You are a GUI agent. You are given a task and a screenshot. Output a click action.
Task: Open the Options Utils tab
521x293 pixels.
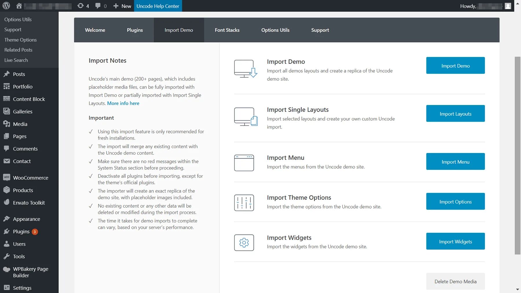(x=275, y=30)
